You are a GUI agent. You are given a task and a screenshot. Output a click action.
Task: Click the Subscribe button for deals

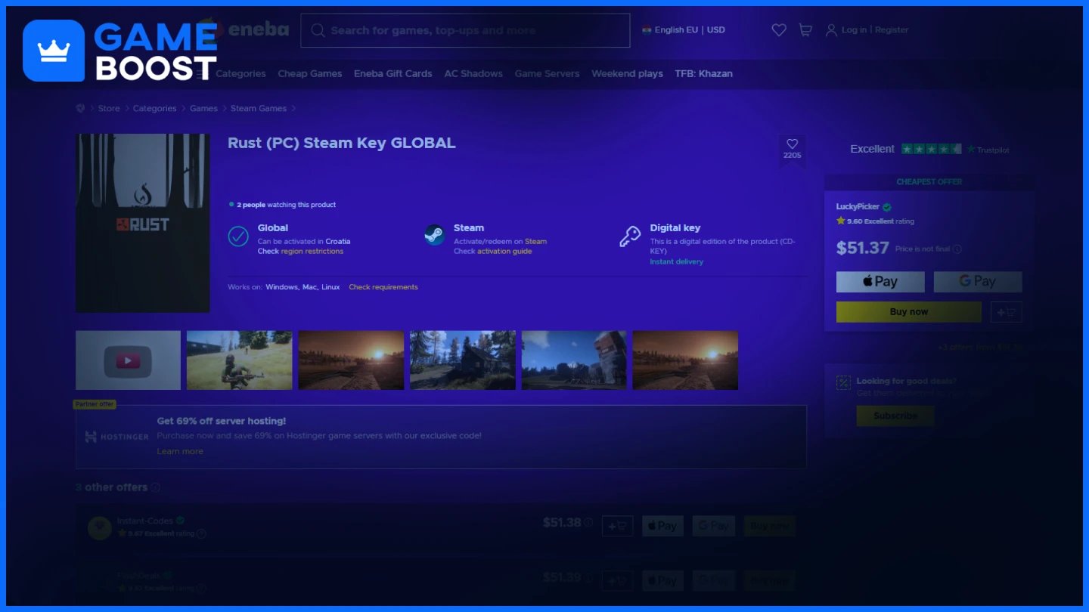pos(895,416)
